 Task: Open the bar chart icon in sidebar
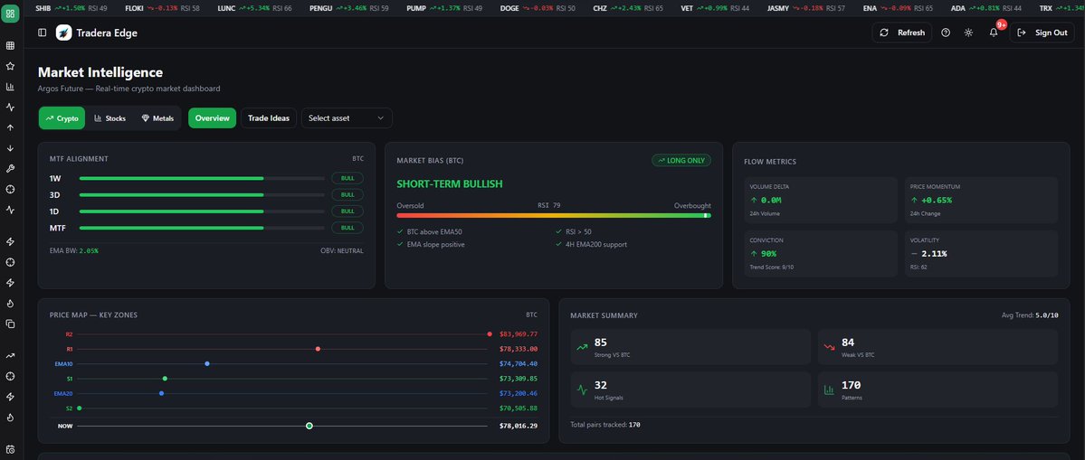pos(10,87)
